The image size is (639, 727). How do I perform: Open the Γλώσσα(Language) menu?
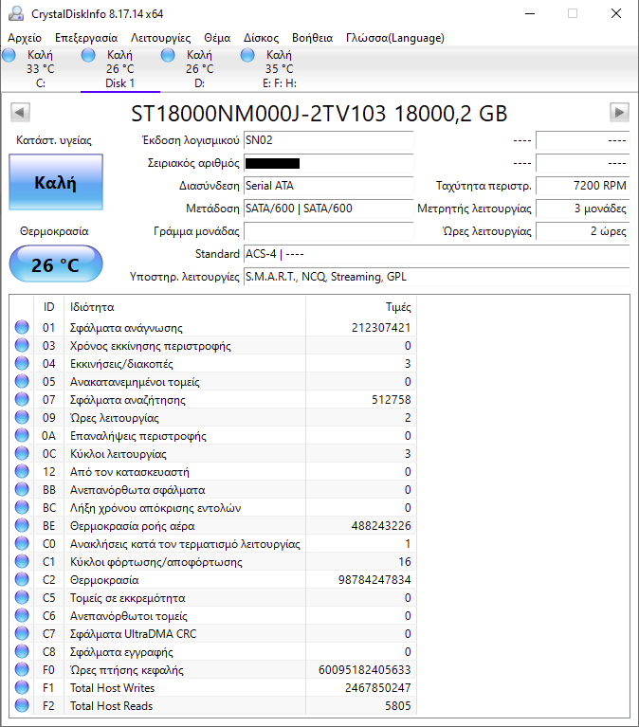pos(395,38)
